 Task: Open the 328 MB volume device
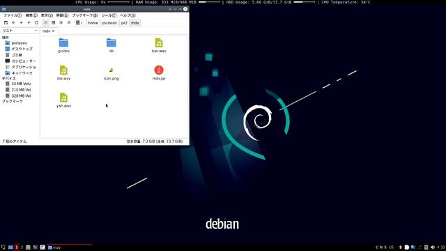pos(19,96)
